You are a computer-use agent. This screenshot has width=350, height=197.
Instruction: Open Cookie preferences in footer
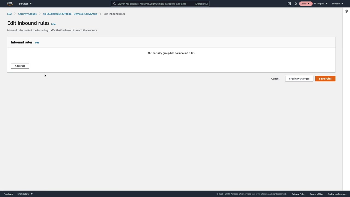(x=337, y=194)
